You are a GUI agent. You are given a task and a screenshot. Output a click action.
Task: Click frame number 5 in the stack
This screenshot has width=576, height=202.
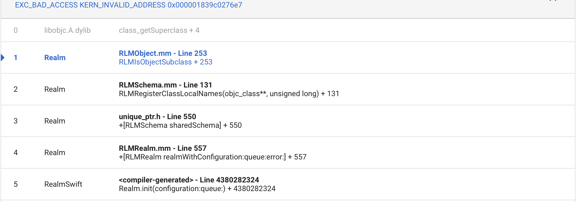click(16, 184)
